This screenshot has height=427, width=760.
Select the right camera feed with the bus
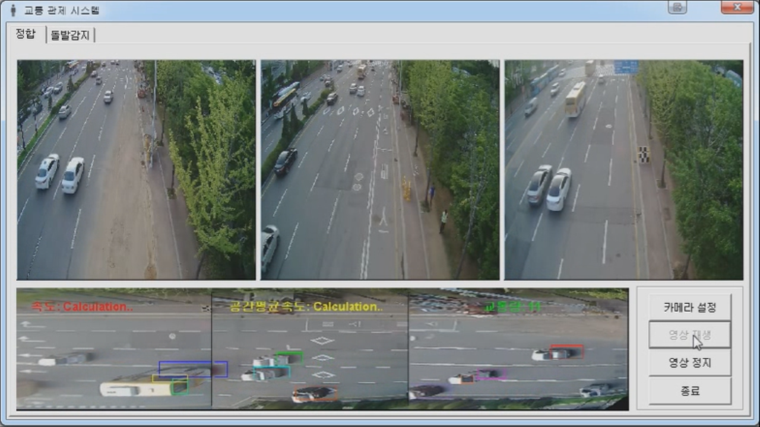[623, 170]
